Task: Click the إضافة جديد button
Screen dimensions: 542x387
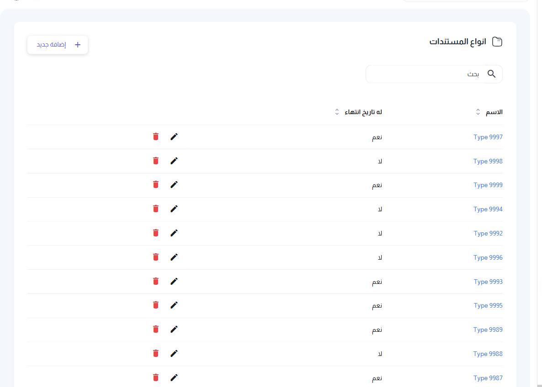Action: [58, 45]
